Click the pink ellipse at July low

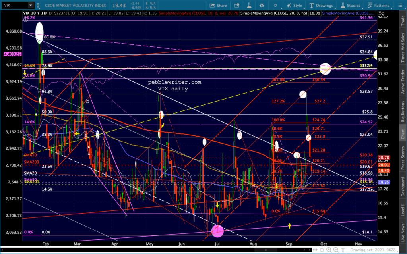[217, 231]
